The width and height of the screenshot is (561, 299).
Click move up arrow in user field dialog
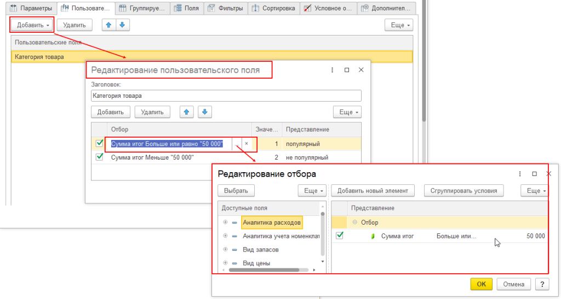[187, 112]
